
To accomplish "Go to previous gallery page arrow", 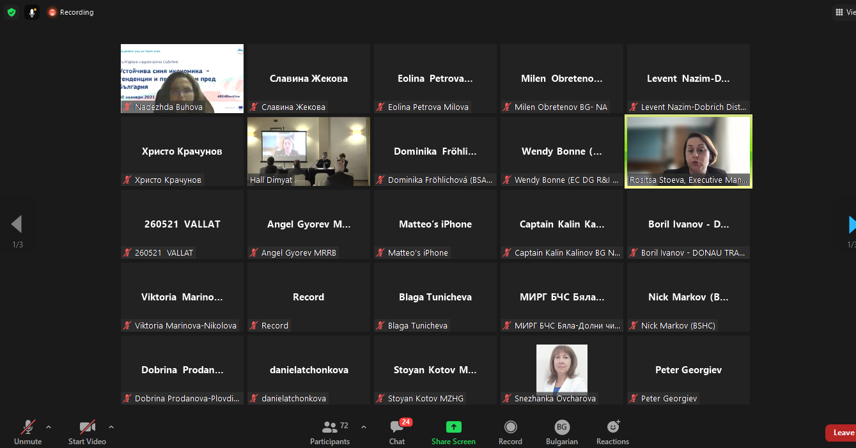I will pyautogui.click(x=17, y=224).
